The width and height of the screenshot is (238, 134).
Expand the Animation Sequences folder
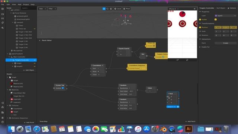tap(7, 118)
